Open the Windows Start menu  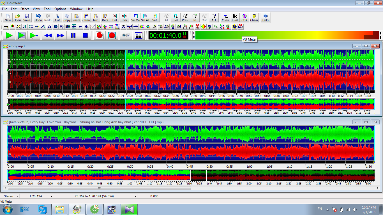click(7, 209)
